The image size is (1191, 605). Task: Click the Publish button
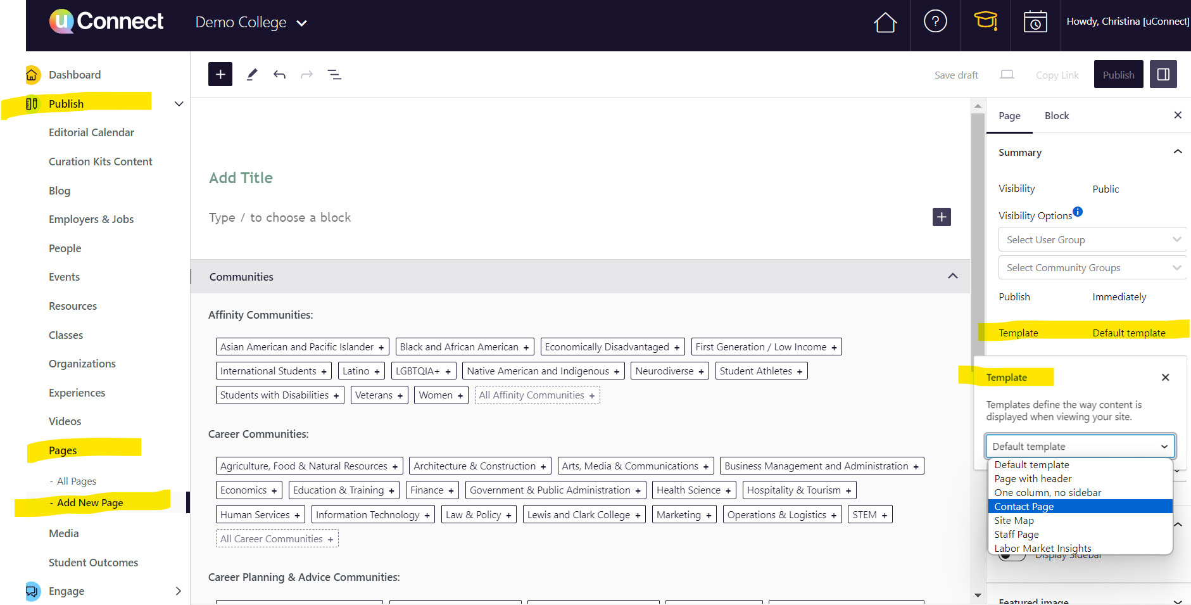coord(1118,75)
